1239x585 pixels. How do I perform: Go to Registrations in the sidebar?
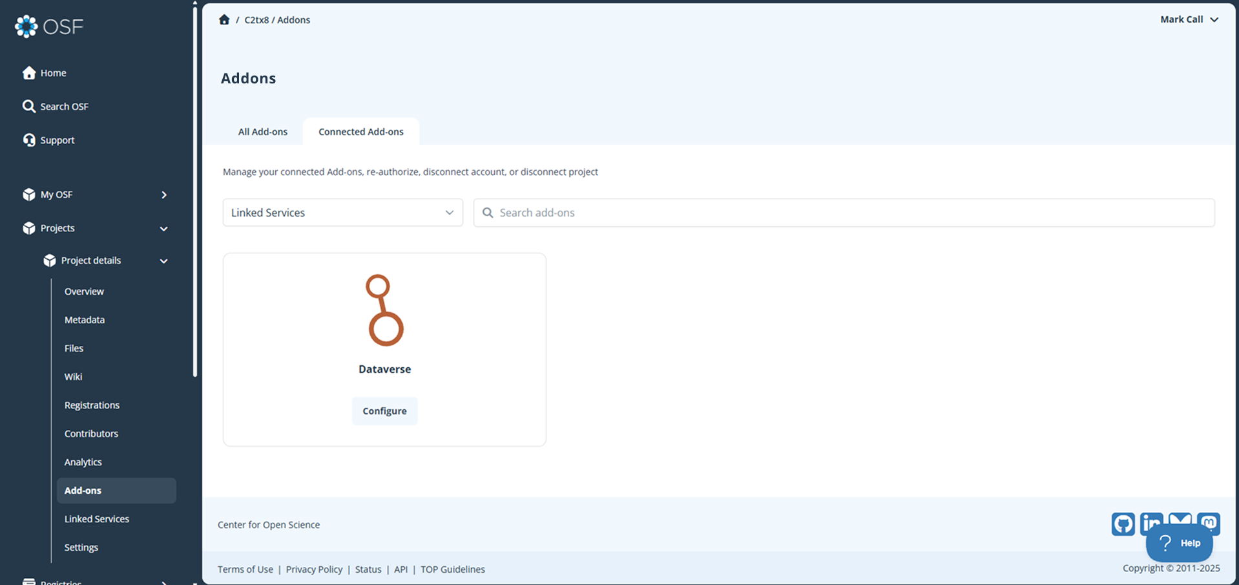click(x=92, y=405)
